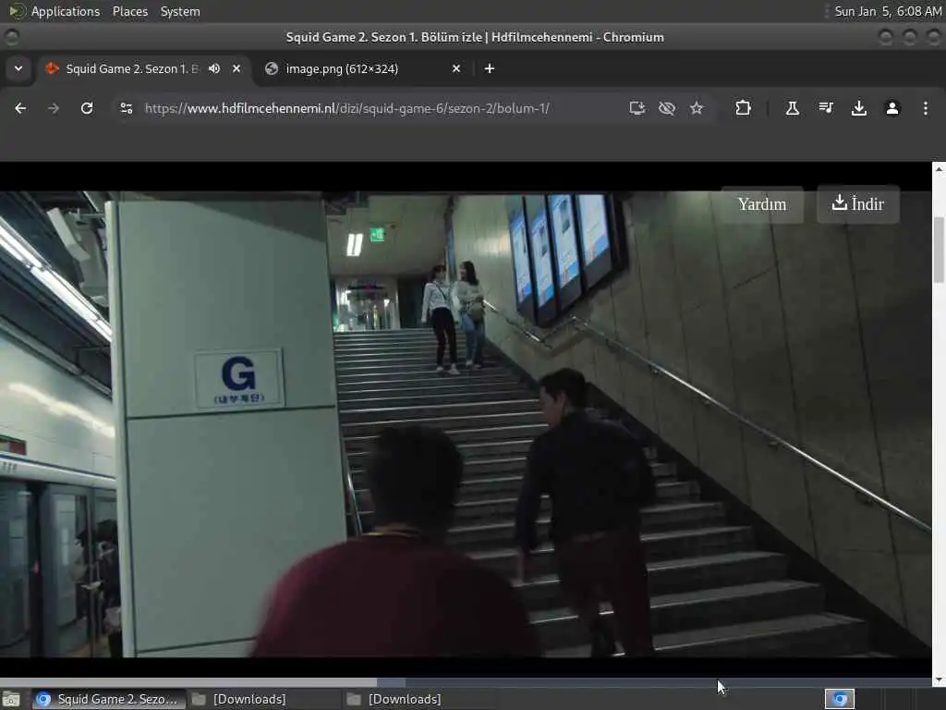Open the Places menu

coord(129,11)
